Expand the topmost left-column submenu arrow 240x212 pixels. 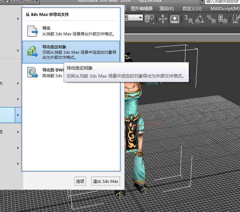coord(18,19)
